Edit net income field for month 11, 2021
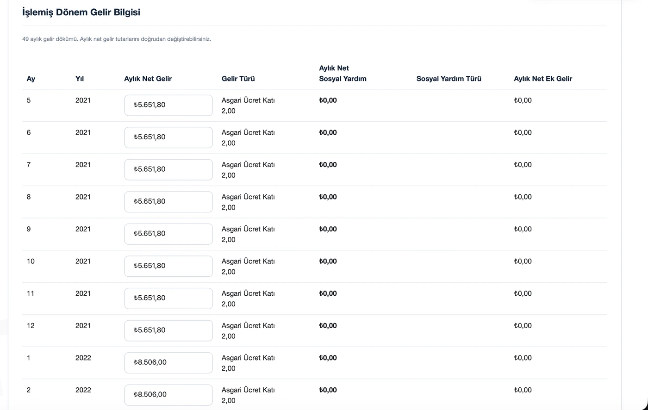The height and width of the screenshot is (410, 648). click(x=168, y=298)
